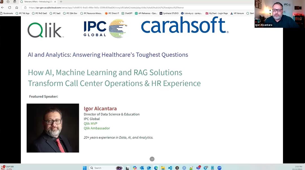
Task: Open the Synthesia STUDIO bookmark
Action: [169, 13]
